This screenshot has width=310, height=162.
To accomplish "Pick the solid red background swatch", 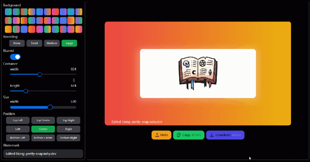I will 55,12.
